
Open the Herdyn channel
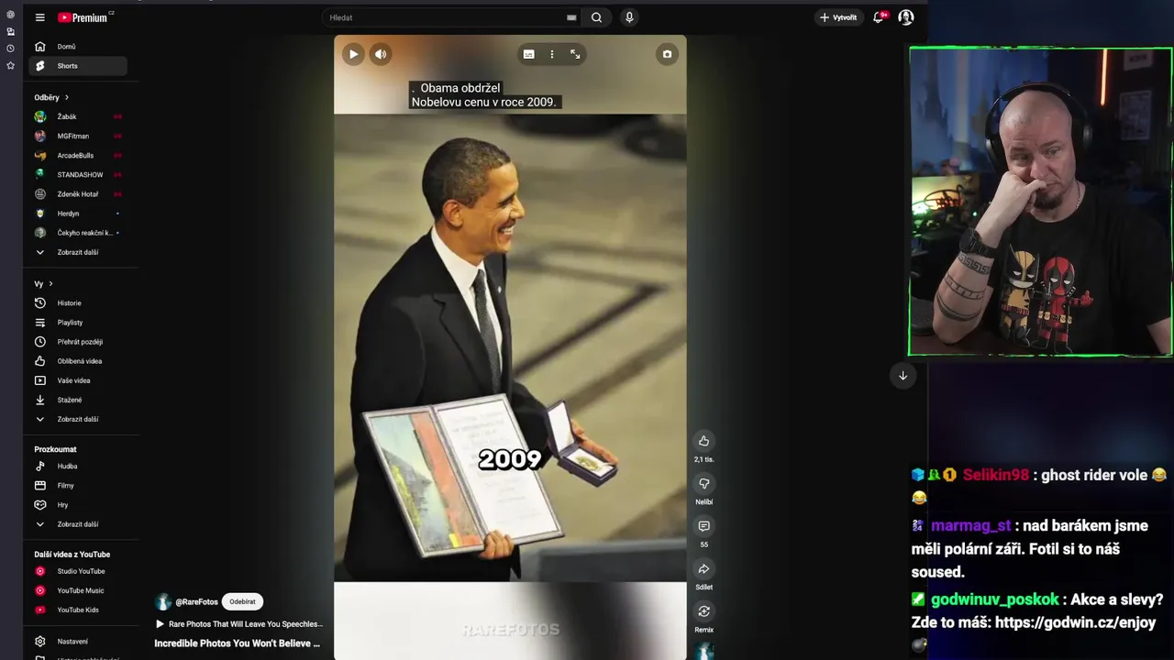tap(78, 214)
